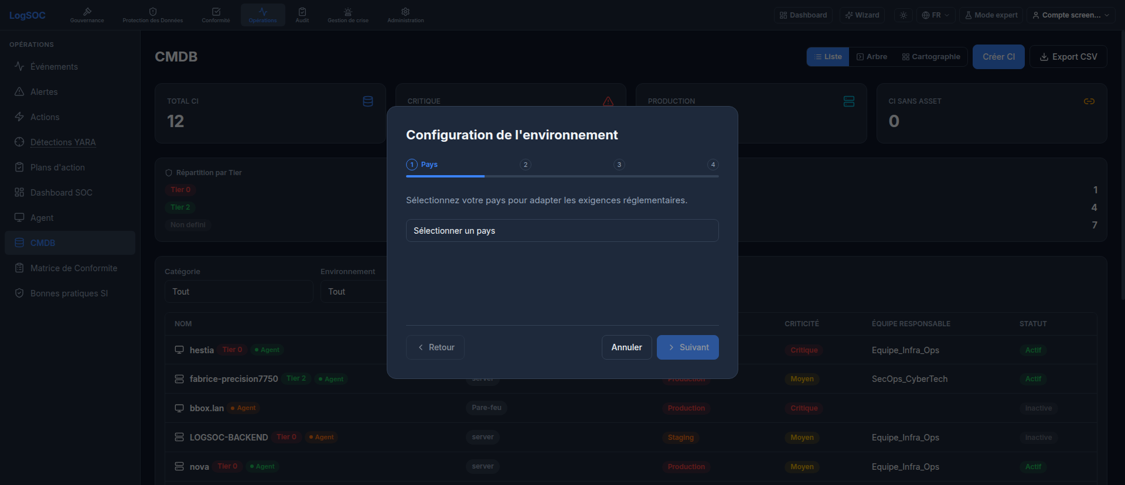Open the Compte screen account dropdown
Image resolution: width=1125 pixels, height=485 pixels.
(1071, 15)
